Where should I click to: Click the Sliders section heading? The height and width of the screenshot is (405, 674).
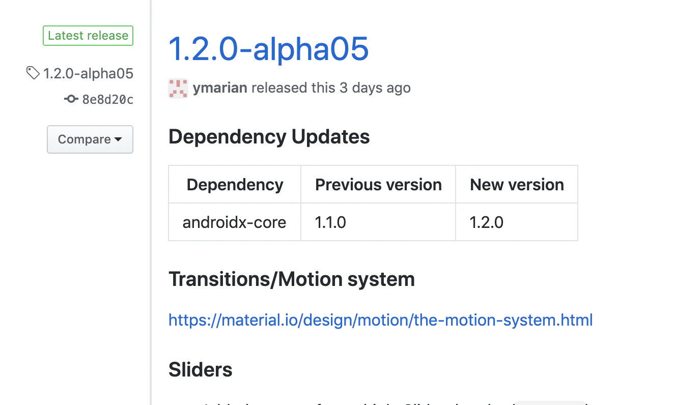[x=201, y=370]
